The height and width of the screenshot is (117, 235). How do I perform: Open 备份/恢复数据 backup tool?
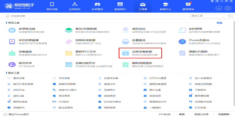(x=85, y=30)
